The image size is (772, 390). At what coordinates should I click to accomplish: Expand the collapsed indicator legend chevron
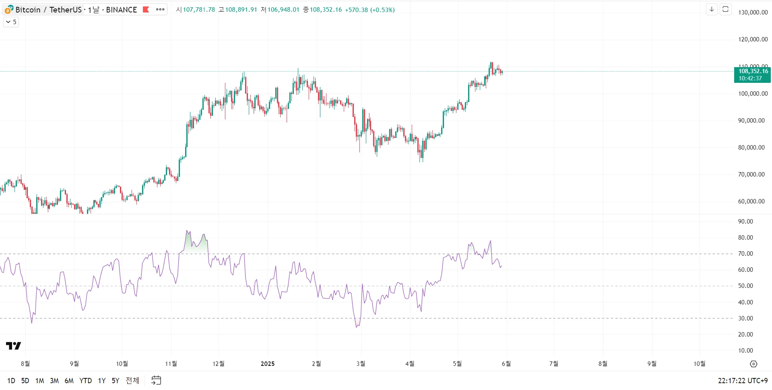click(11, 22)
